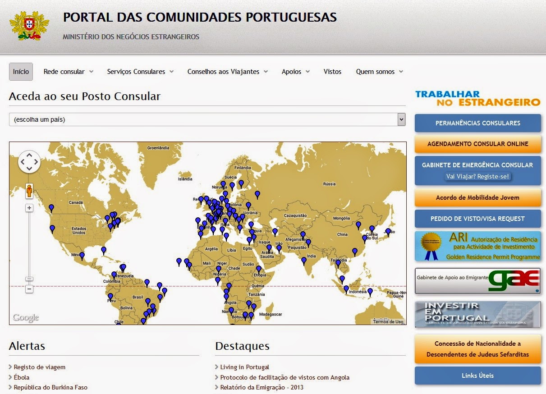Pan the map upward using the up arrow
Screen dimensions: 546x394
[x=29, y=156]
